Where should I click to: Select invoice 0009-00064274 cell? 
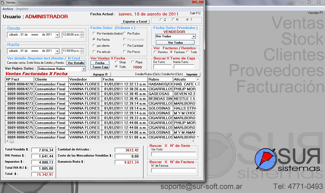pos(20,118)
